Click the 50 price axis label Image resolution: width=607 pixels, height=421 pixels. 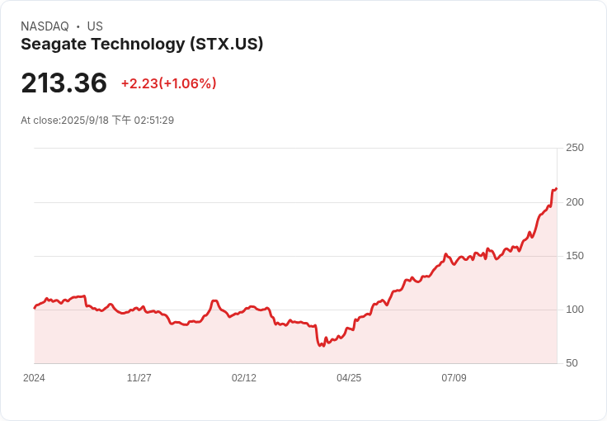(572, 363)
